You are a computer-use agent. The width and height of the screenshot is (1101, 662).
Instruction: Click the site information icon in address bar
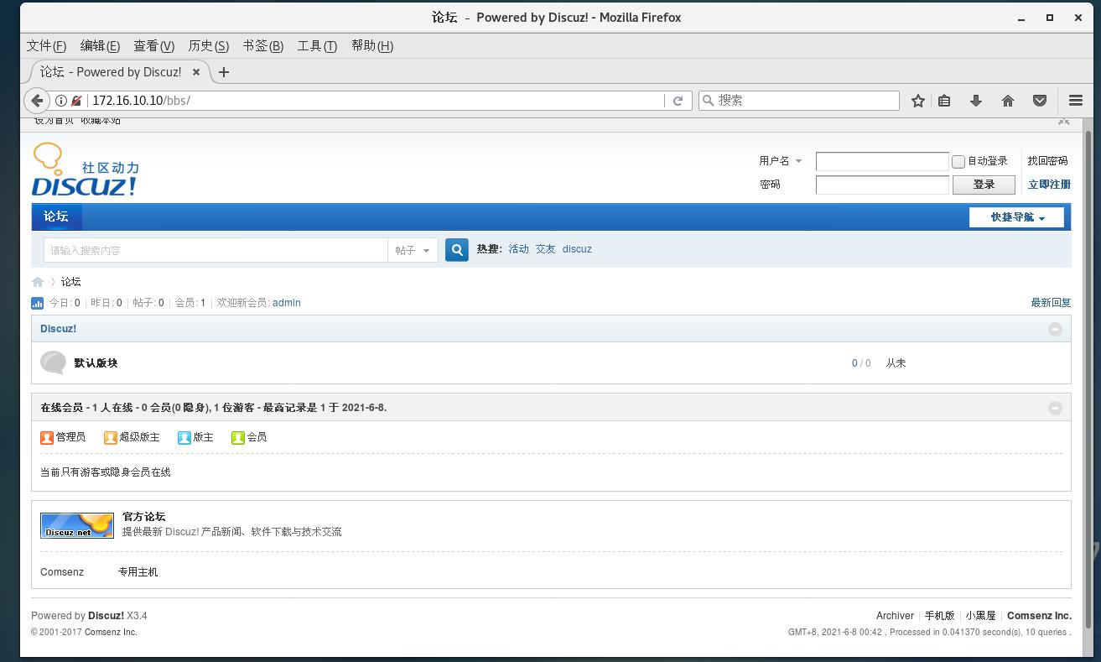[61, 101]
